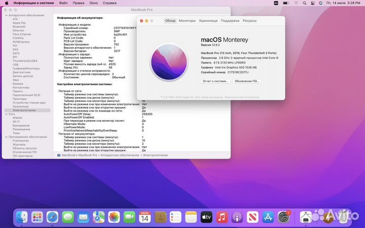Screen dimensions: 365x228
Task: Collapse the Программное обеспечение section
Action: click(x=6, y=137)
